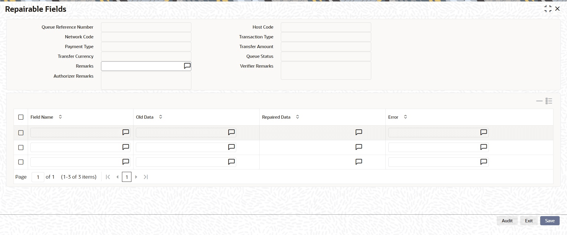Open third row Error comment icon
567x235 pixels.
coord(484,162)
